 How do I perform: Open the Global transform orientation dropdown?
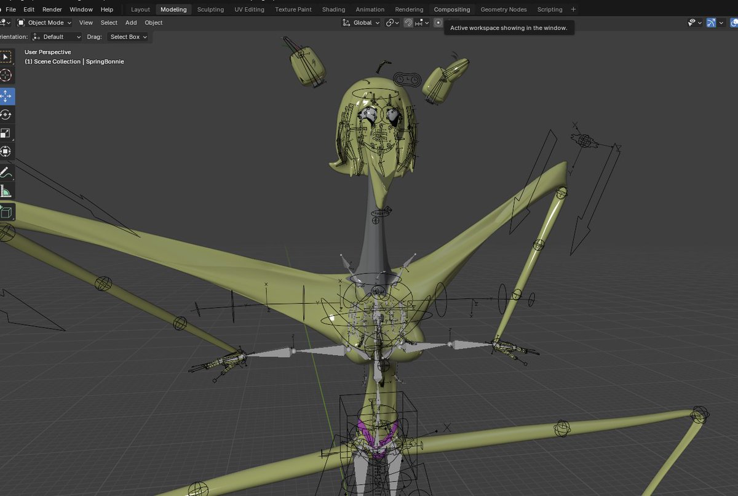(x=362, y=23)
